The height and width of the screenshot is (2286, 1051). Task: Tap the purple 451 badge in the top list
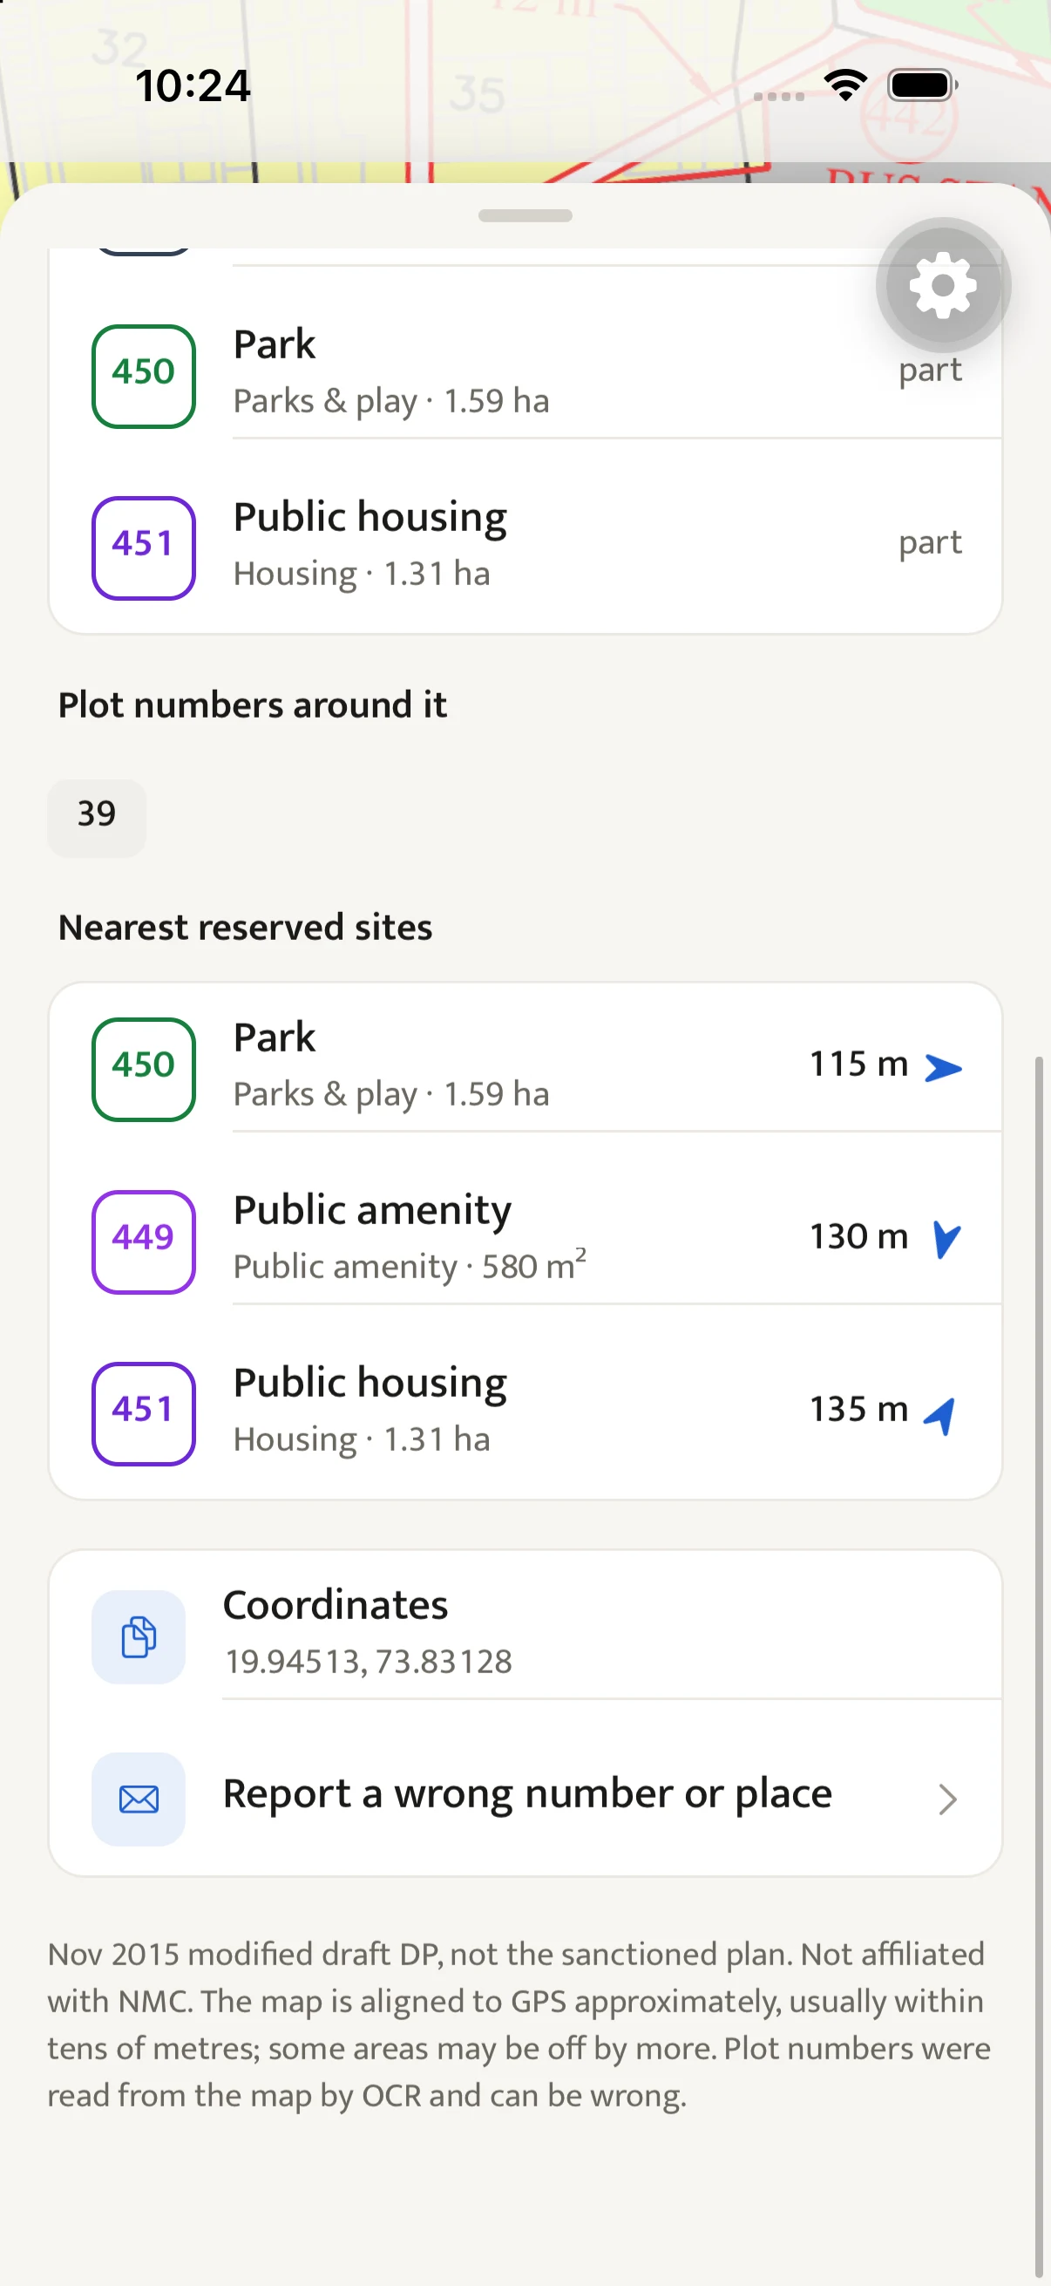[x=144, y=548]
